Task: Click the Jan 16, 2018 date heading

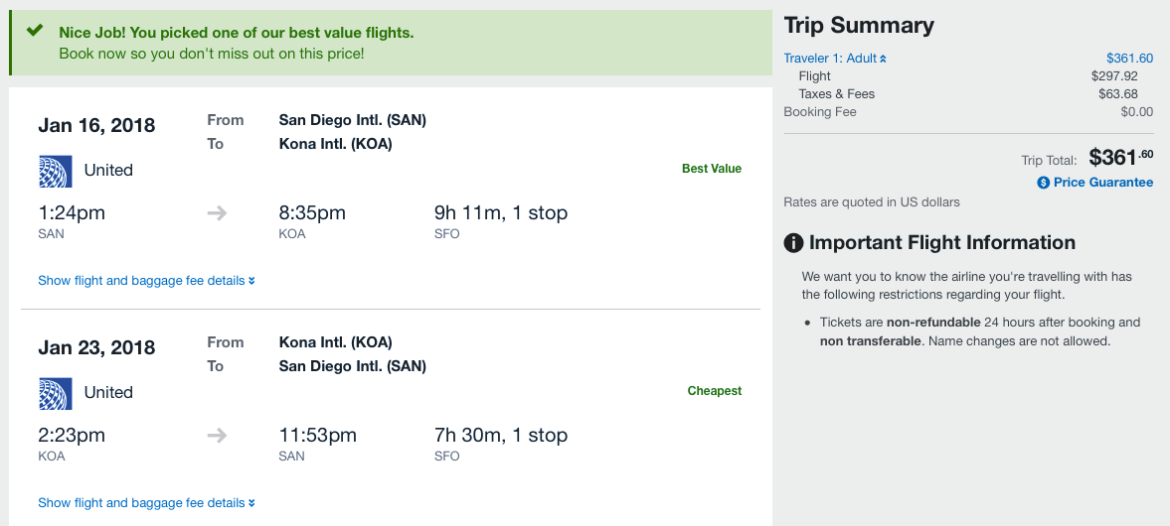Action: tap(96, 126)
